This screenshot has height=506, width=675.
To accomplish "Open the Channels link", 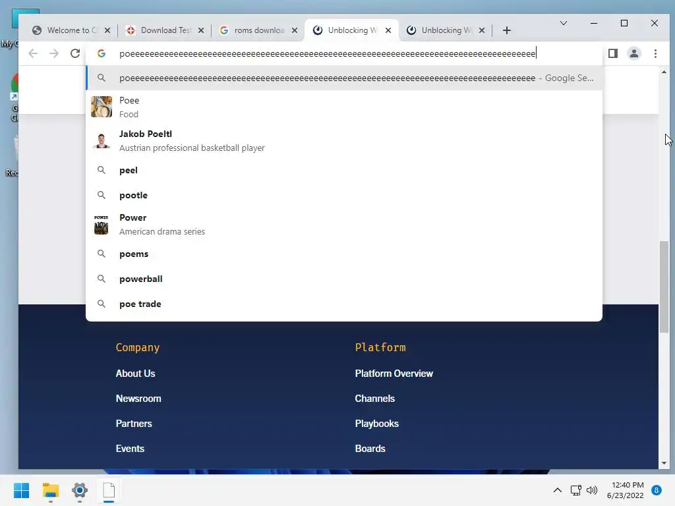I will (x=374, y=399).
